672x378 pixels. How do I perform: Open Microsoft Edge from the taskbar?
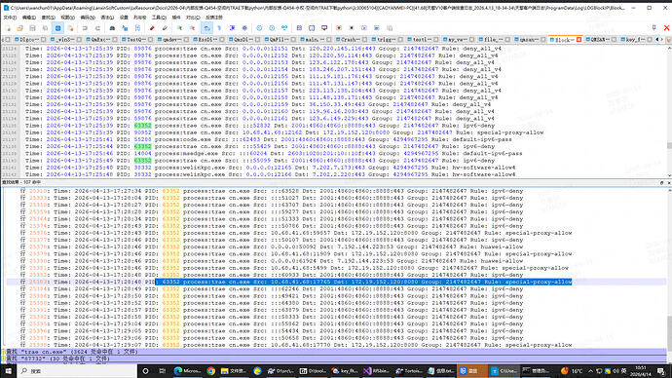click(187, 371)
